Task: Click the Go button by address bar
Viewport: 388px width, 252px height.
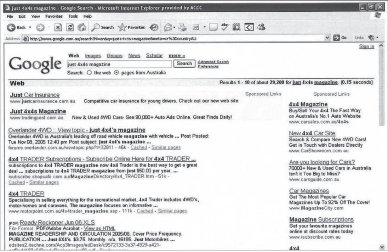Action: point(340,38)
